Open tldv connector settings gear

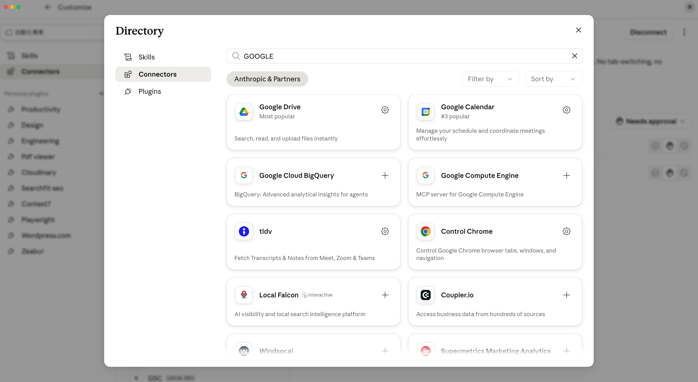[385, 231]
